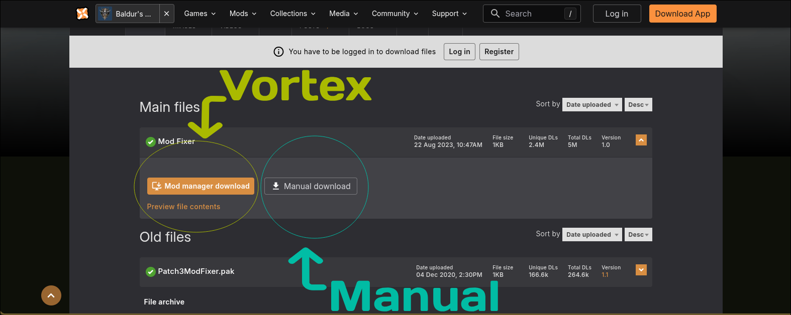This screenshot has width=791, height=315.
Task: Click the 2.4M unique downloads value
Action: point(536,145)
